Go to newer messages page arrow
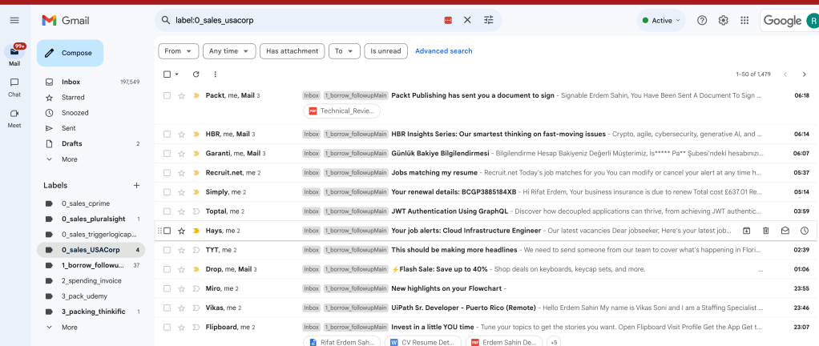819x346 pixels. (x=785, y=74)
